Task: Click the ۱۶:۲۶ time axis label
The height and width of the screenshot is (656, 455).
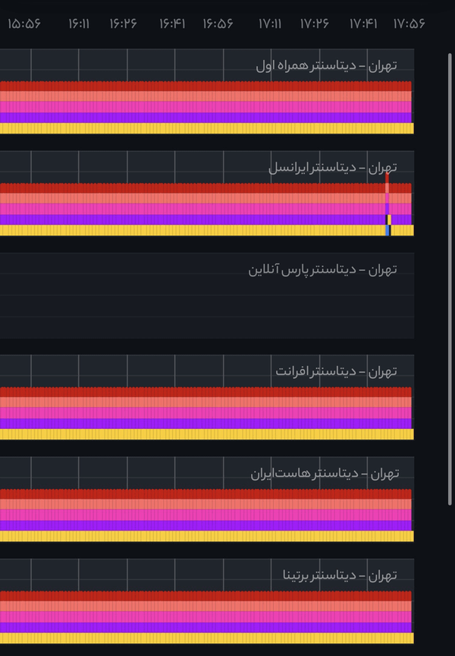Action: coord(124,24)
